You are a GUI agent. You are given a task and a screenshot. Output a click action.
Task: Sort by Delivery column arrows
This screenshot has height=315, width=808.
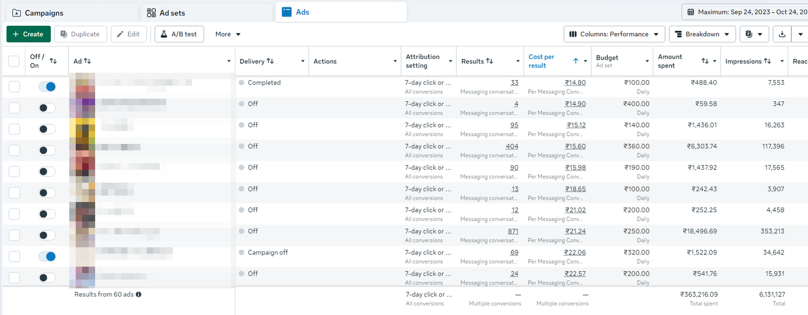(270, 61)
